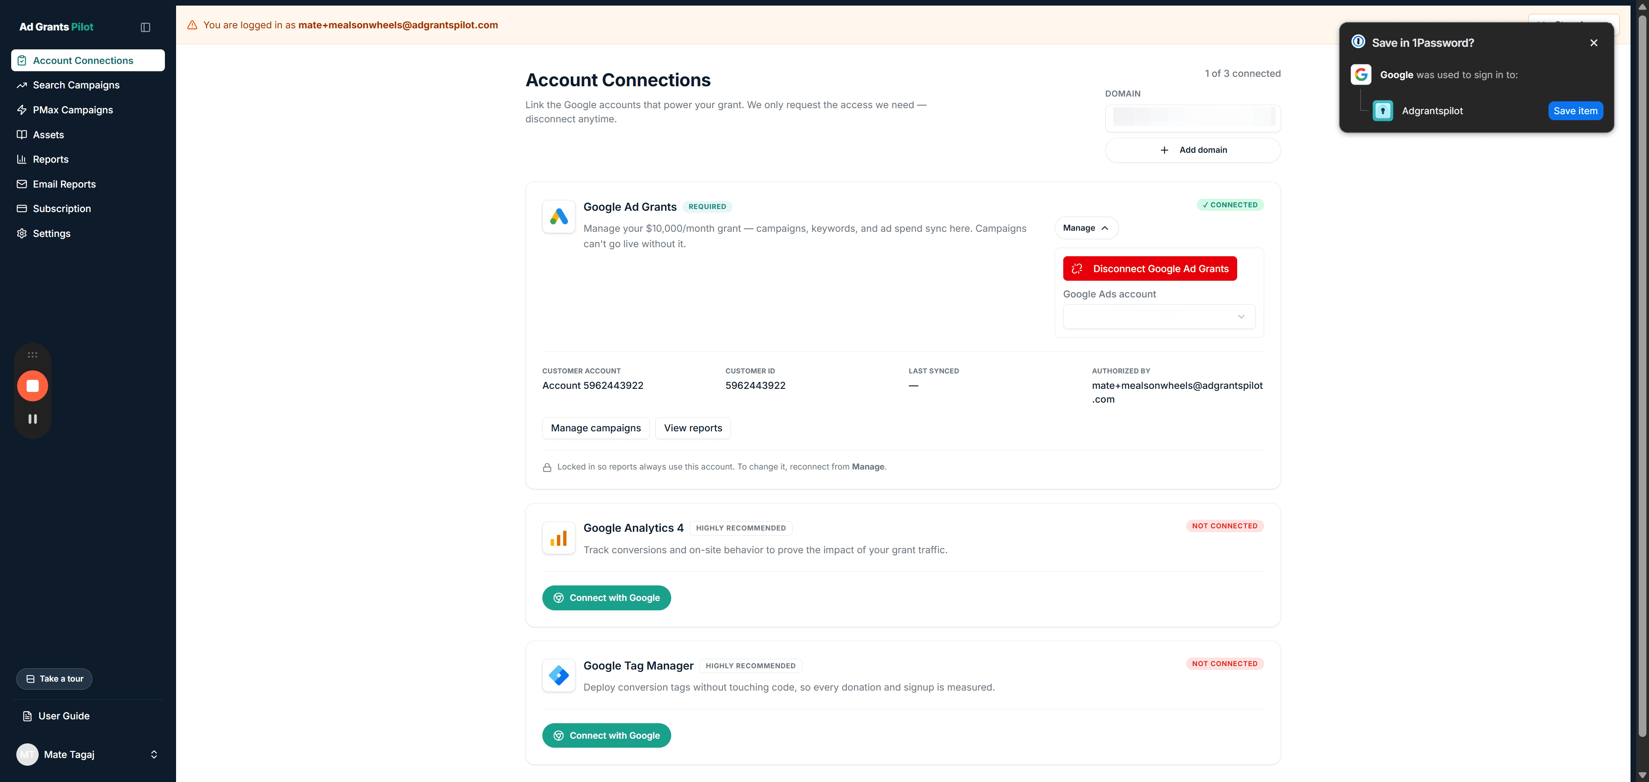Click the Tag Manager NOT CONNECTED badge
The image size is (1649, 782).
[1225, 664]
